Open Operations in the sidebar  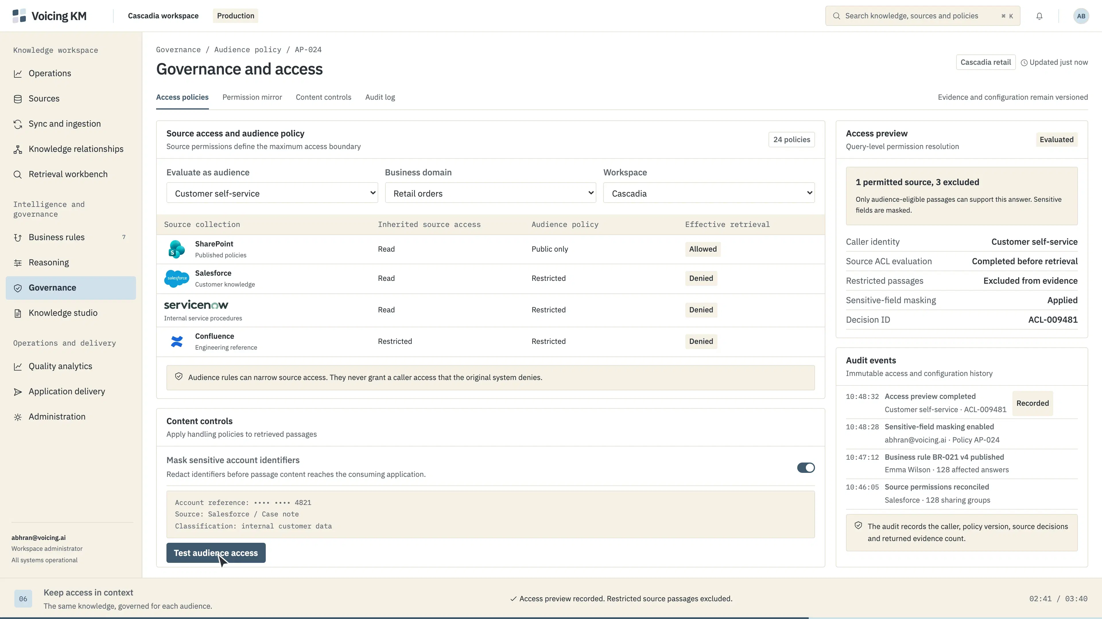(71, 73)
